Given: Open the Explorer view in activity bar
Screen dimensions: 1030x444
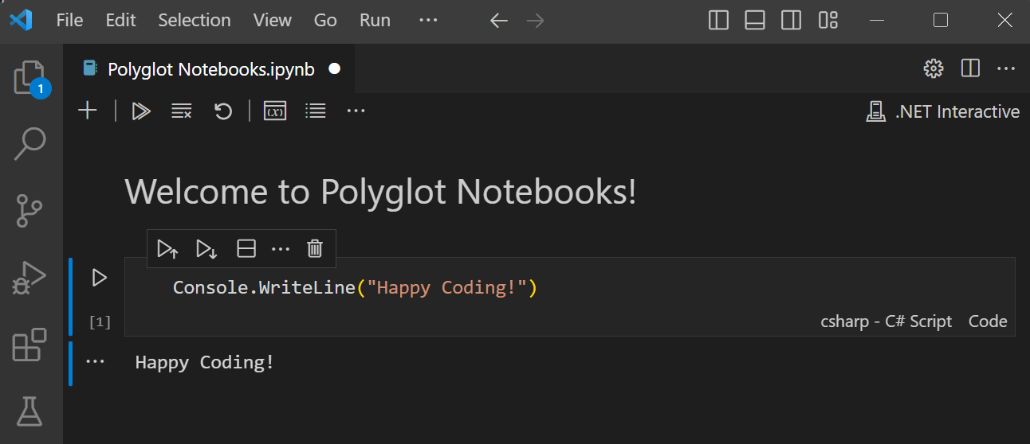Looking at the screenshot, I should (x=29, y=78).
